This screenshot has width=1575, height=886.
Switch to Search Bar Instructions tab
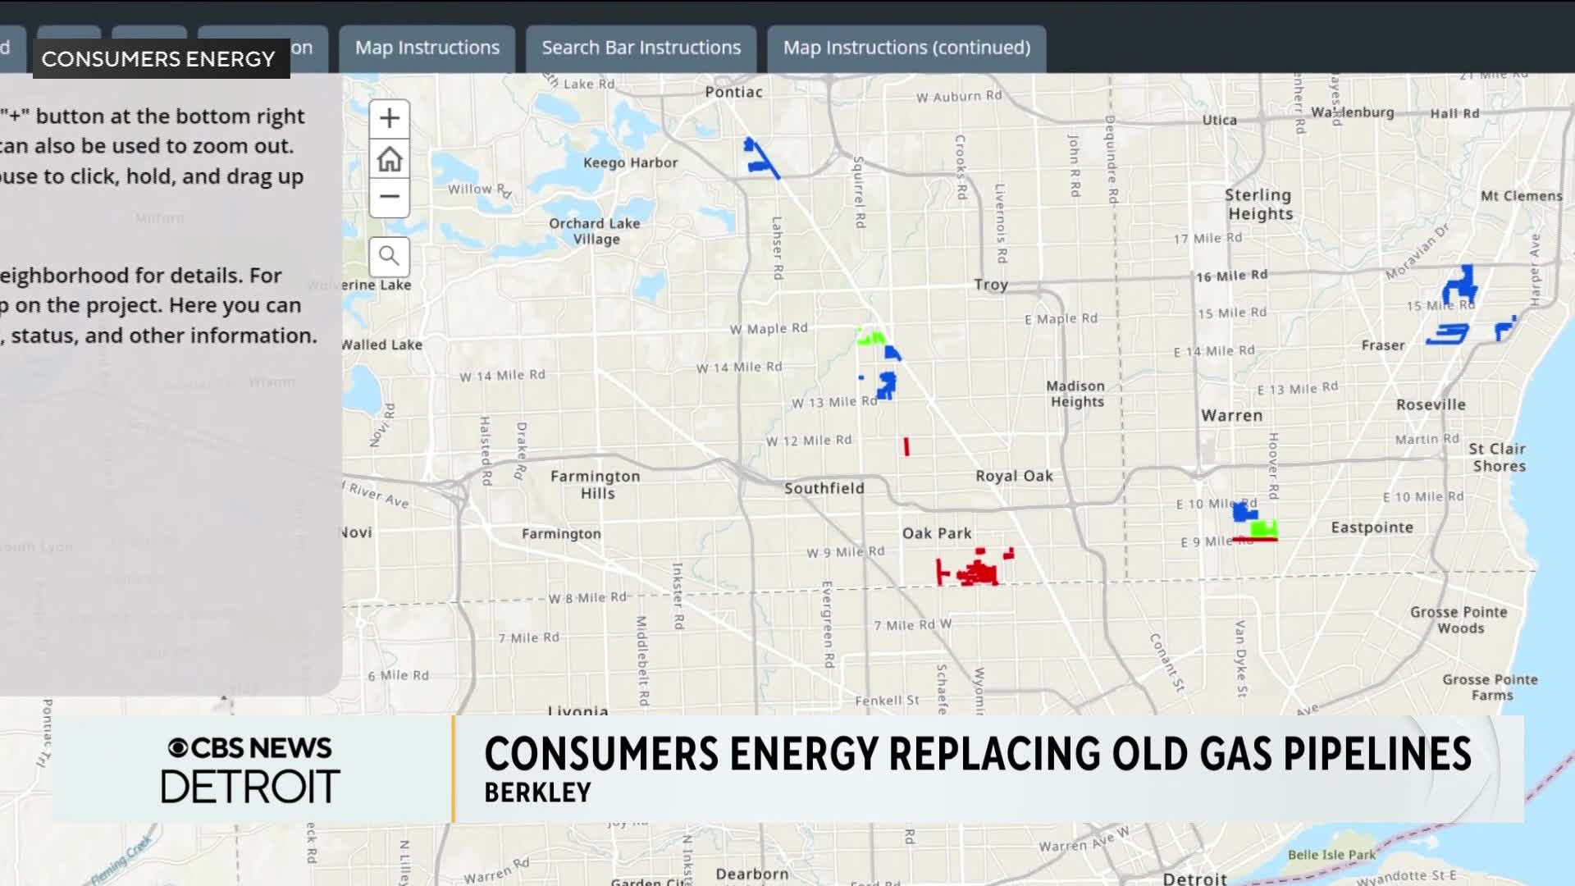(641, 48)
